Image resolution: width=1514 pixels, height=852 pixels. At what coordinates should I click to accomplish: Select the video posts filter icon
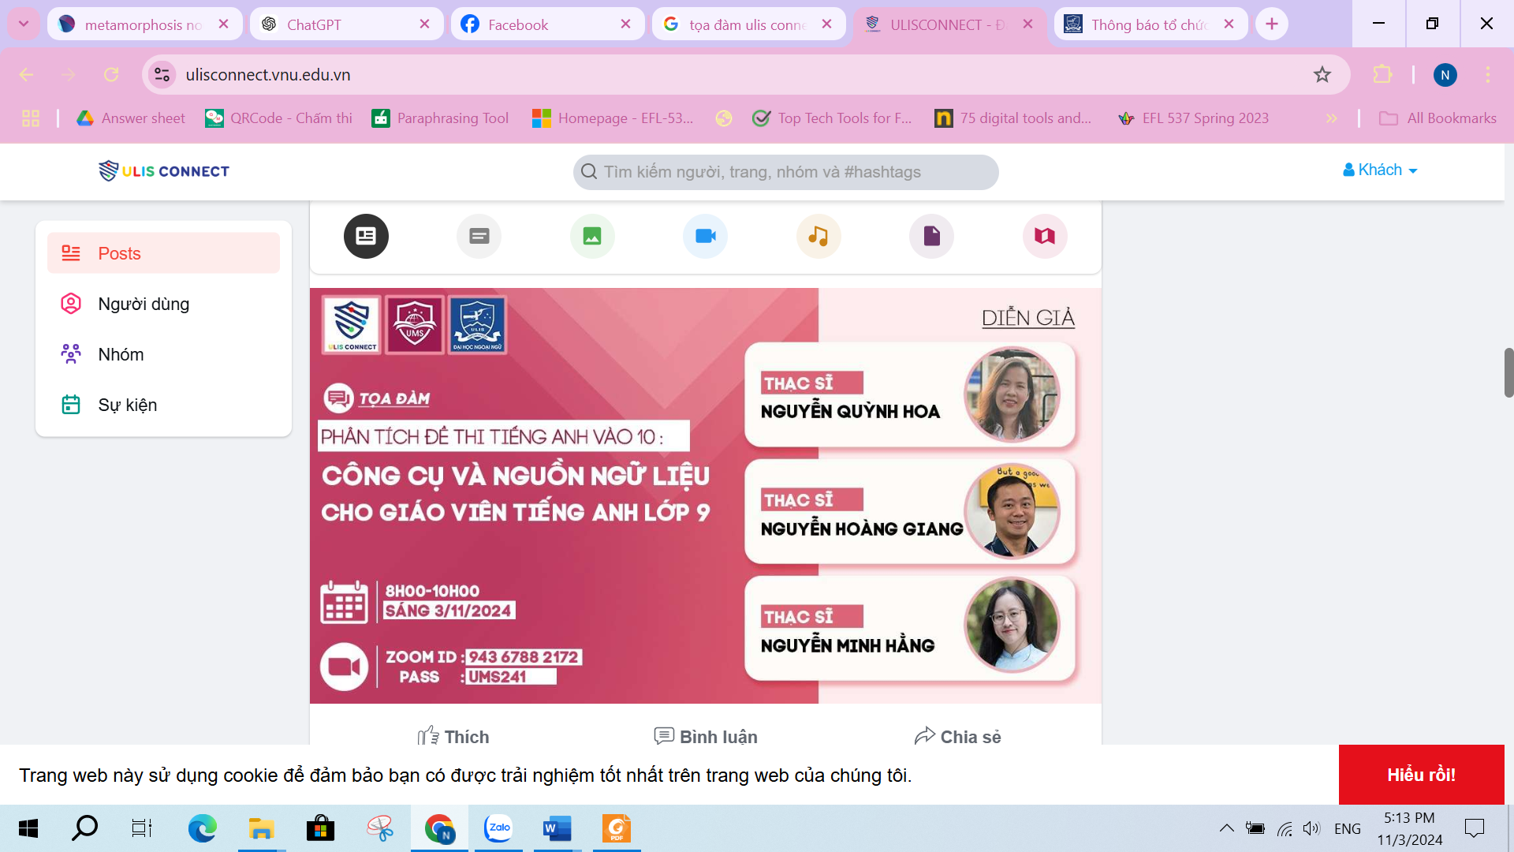[705, 236]
